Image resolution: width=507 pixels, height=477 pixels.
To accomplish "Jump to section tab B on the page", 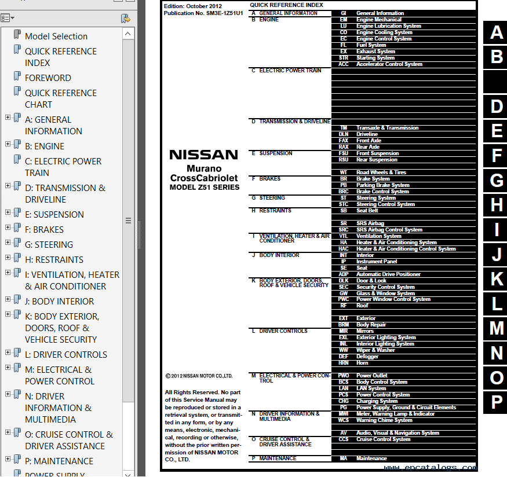I will 495,57.
